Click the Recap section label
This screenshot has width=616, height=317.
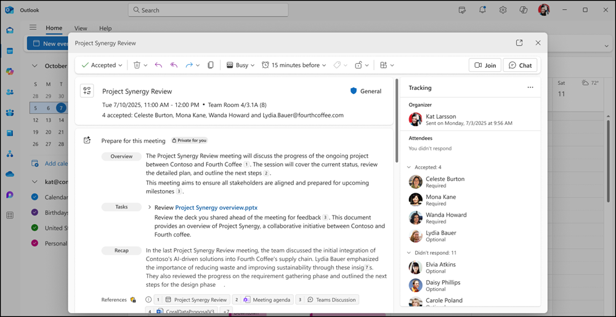(x=121, y=251)
